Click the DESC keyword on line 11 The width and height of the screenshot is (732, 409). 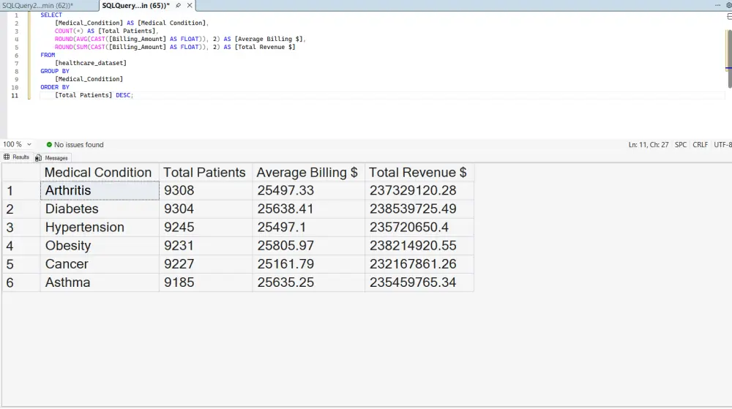click(123, 95)
